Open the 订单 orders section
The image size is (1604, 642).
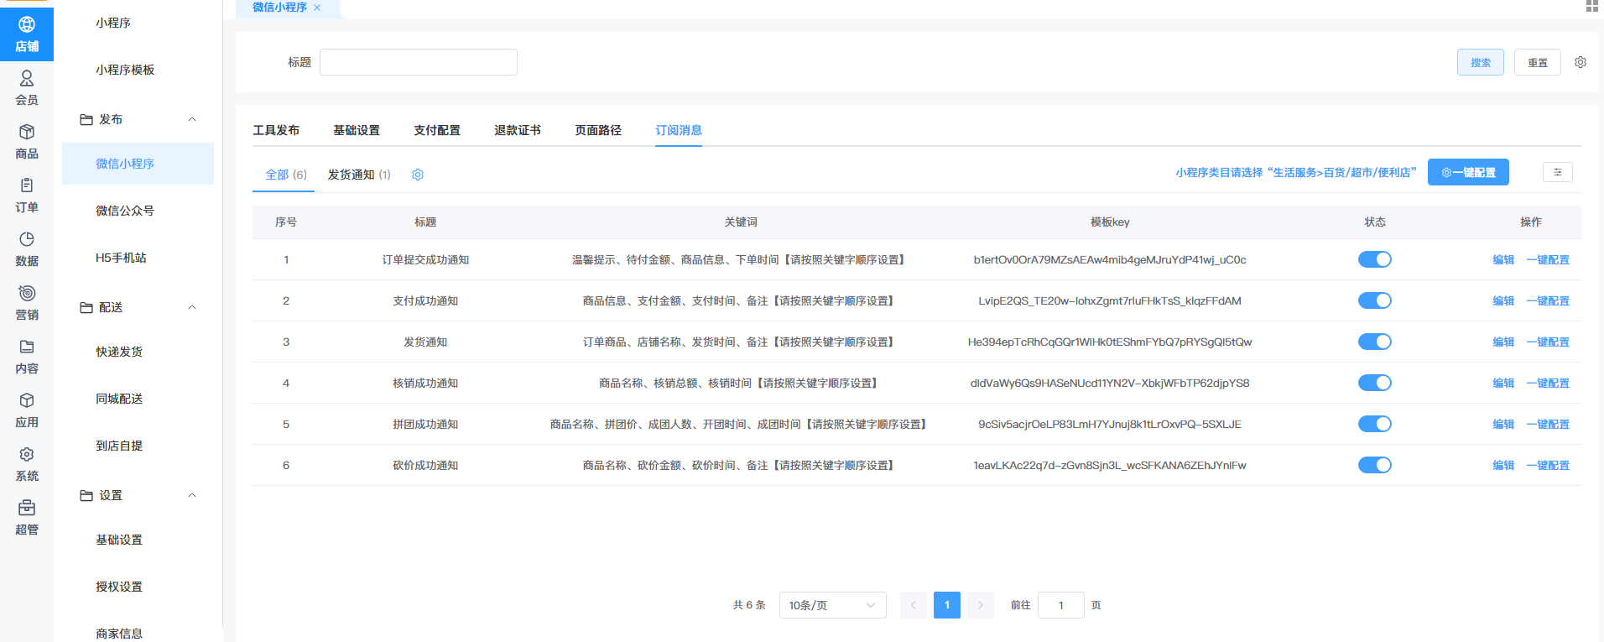[x=27, y=196]
